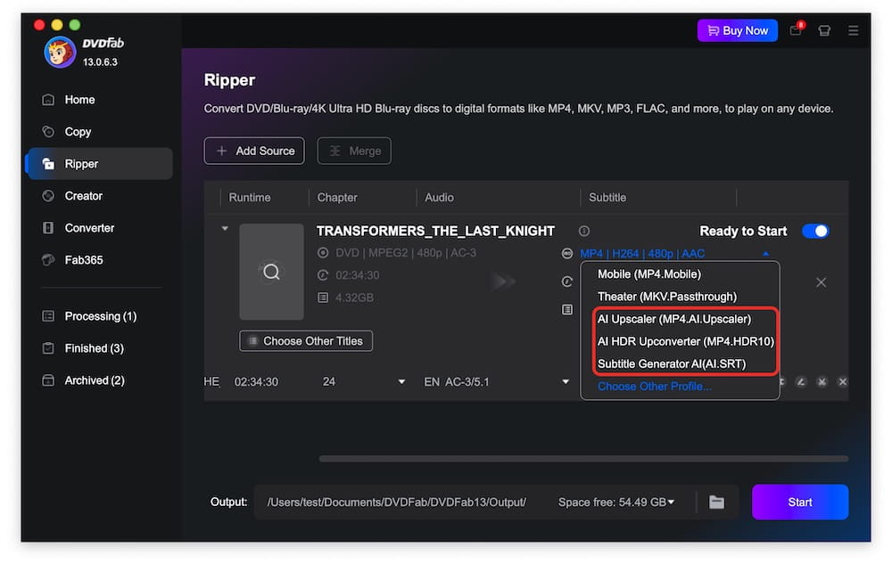Open video edit pencil icon in title row
Screen dimensions: 892x571
coord(801,382)
